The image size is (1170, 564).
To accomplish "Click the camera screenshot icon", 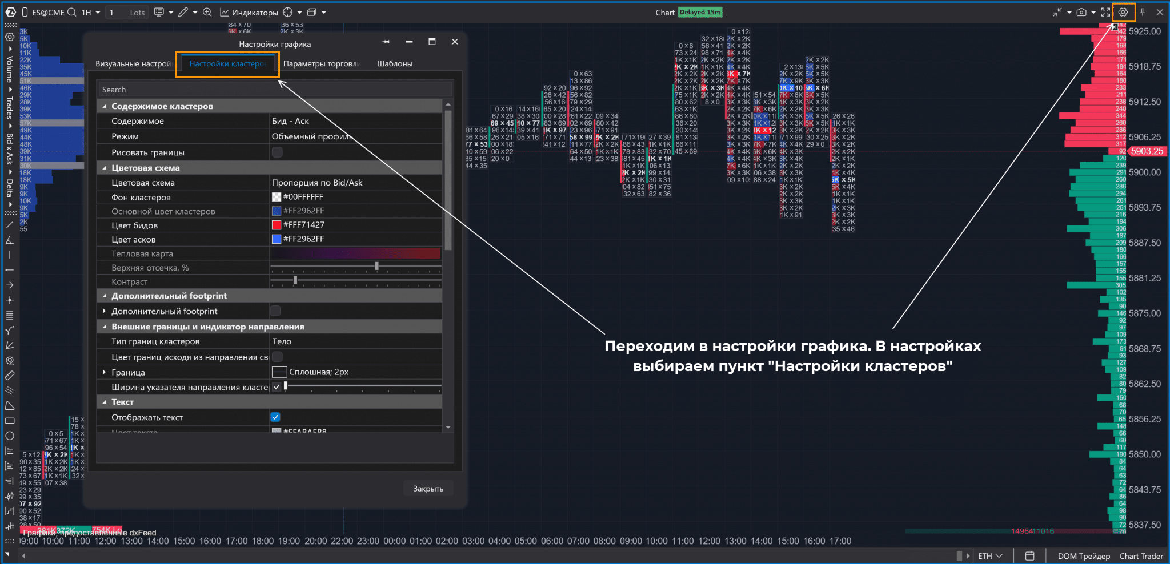I will tap(1081, 12).
